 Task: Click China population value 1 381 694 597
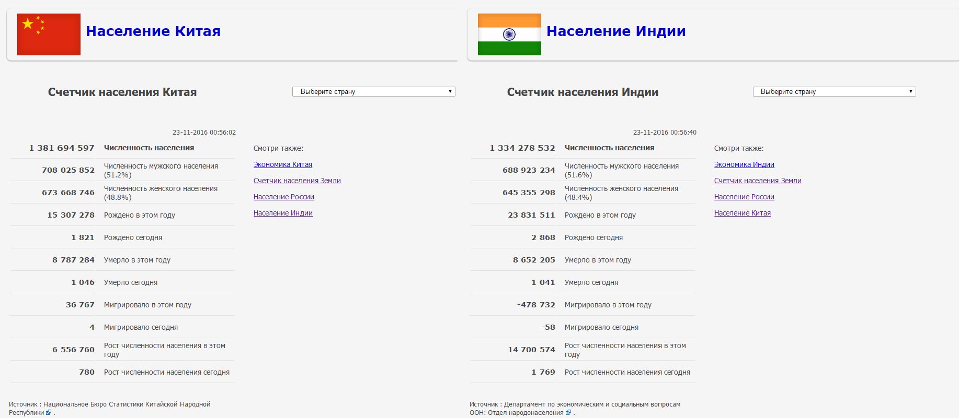point(62,148)
